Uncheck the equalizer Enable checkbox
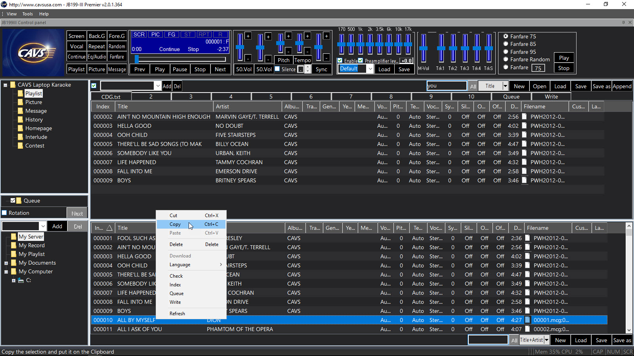The width and height of the screenshot is (634, 356). [340, 61]
